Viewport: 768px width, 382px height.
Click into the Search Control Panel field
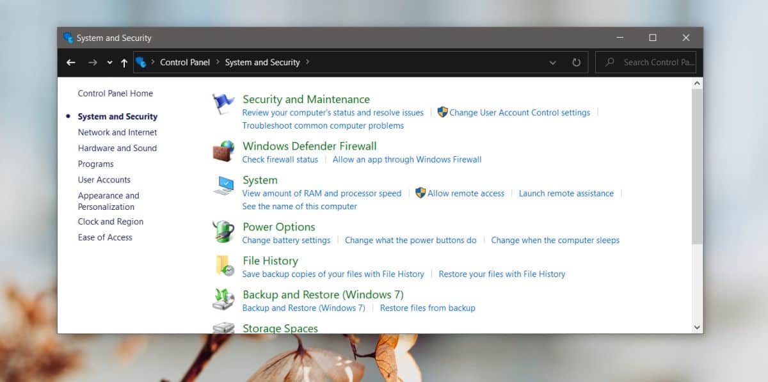tap(646, 63)
